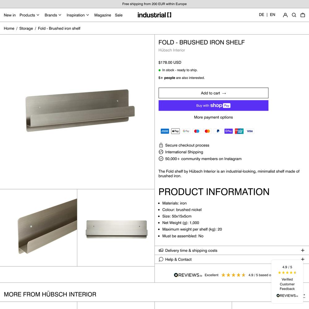Open the account profile icon
309x309 pixels.
285,15
